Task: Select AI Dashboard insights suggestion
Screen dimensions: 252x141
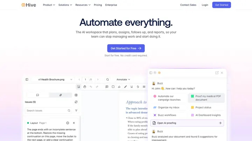Action: pos(206,115)
